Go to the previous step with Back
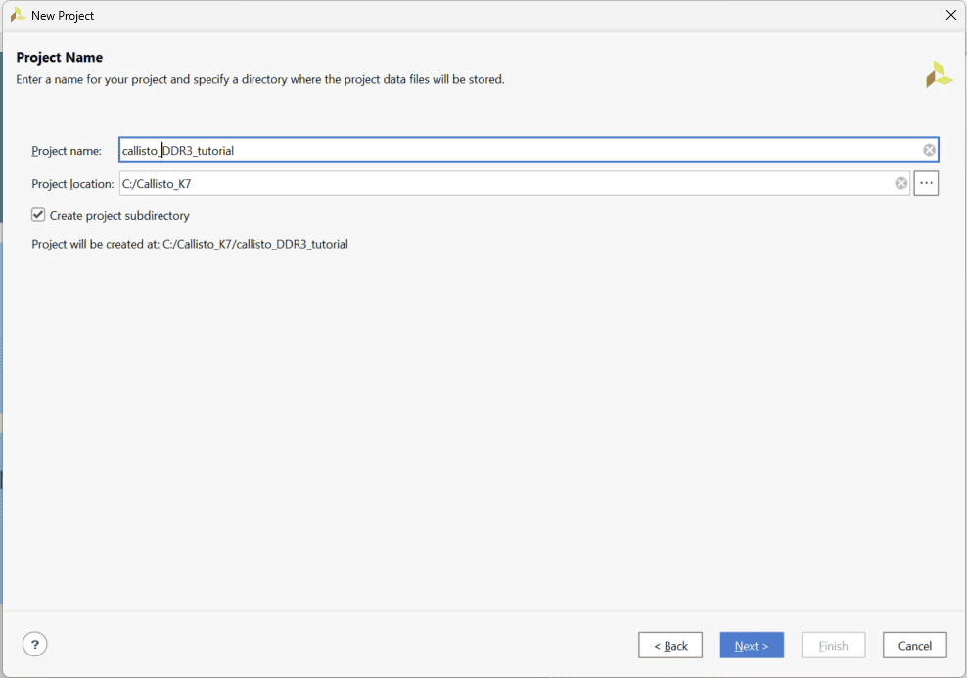The height and width of the screenshot is (678, 967). [x=670, y=646]
